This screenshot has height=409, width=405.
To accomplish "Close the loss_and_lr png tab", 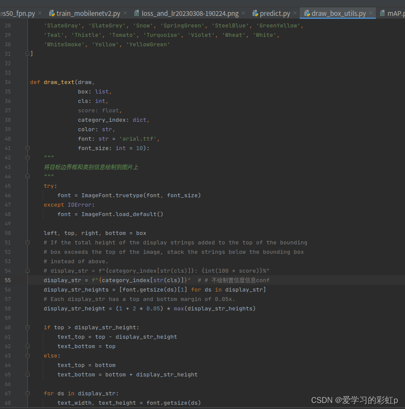I will coord(243,13).
